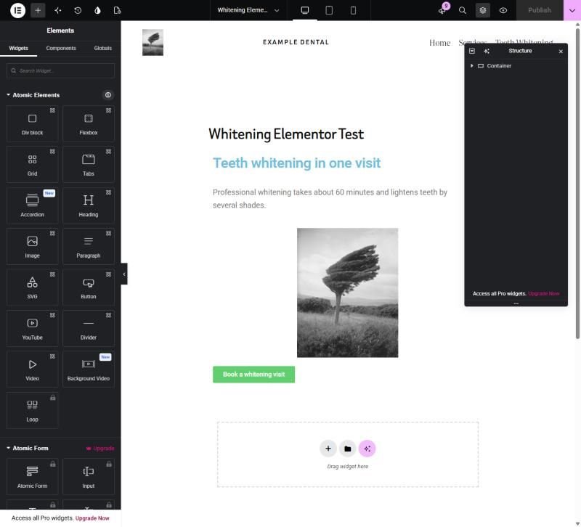The width and height of the screenshot is (581, 527).
Task: Open the Elementor logo menu
Action: (17, 10)
